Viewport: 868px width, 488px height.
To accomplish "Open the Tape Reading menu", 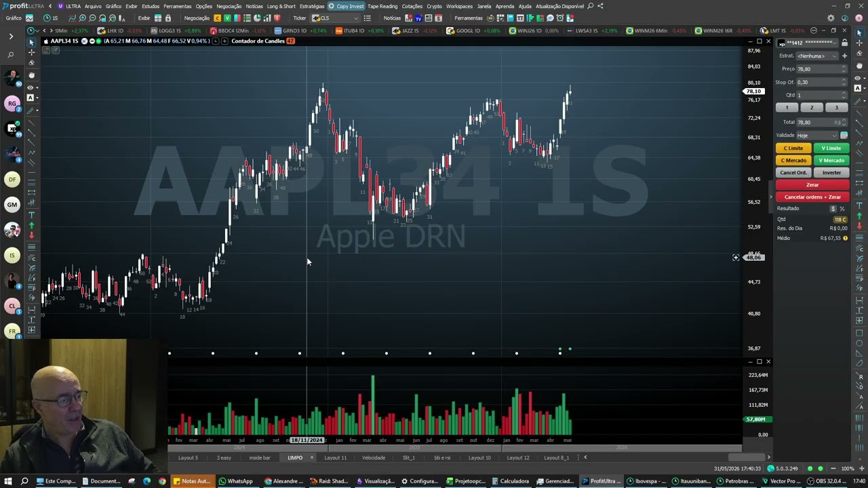I will [x=382, y=6].
